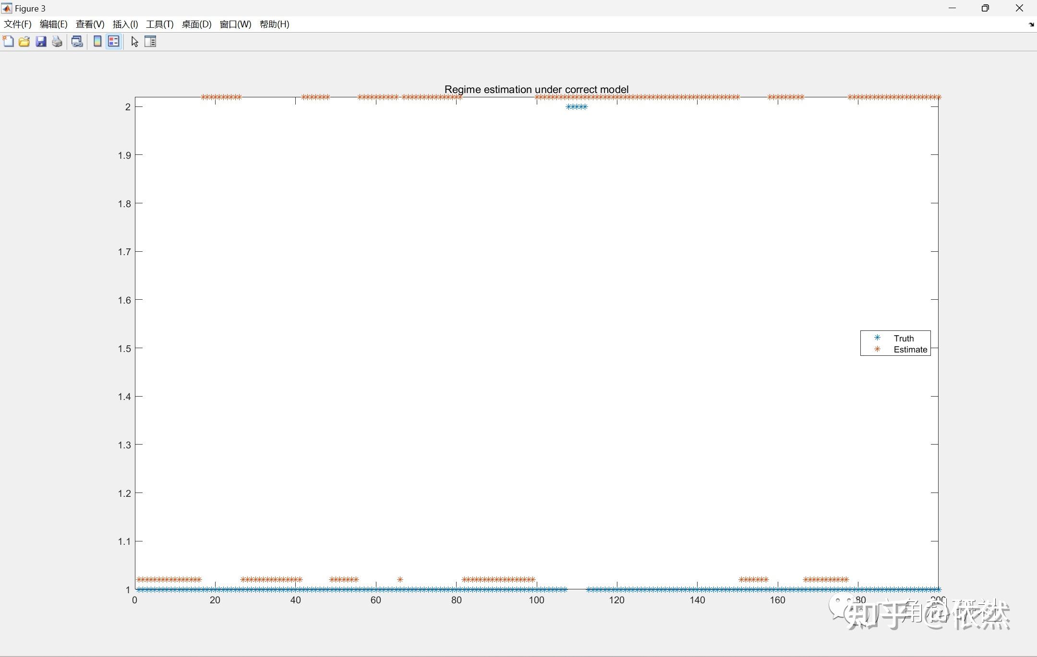Toggle the Insert Legend button off

tap(114, 42)
